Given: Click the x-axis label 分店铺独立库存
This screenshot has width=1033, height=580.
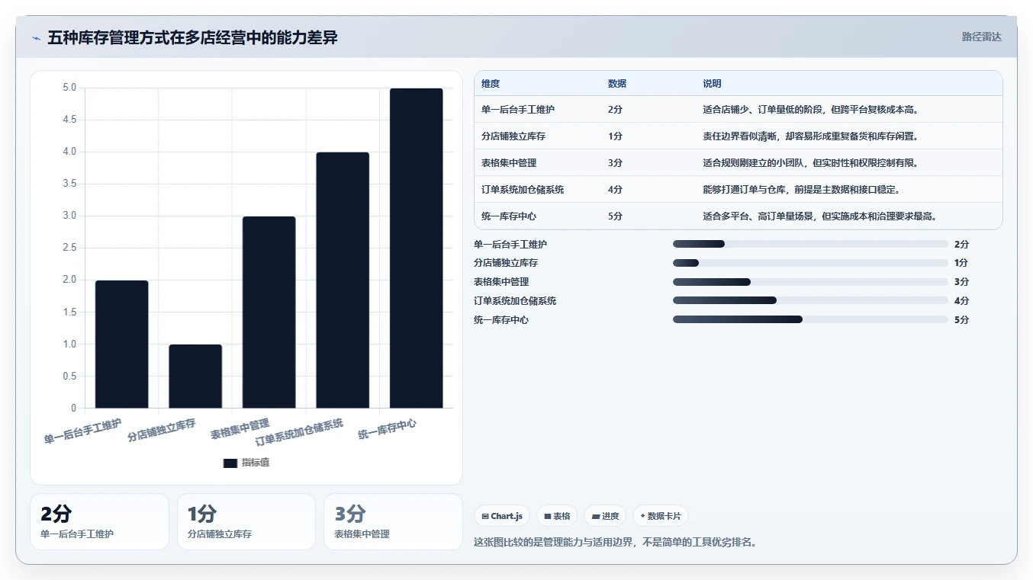Looking at the screenshot, I should (161, 430).
